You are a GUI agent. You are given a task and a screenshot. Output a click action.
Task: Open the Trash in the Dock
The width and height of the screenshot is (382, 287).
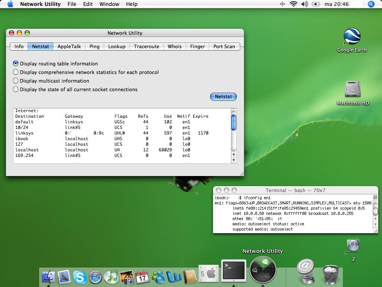331,274
